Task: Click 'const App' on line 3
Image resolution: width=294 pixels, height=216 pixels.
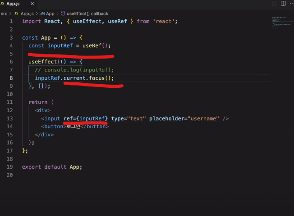Action: (37, 37)
